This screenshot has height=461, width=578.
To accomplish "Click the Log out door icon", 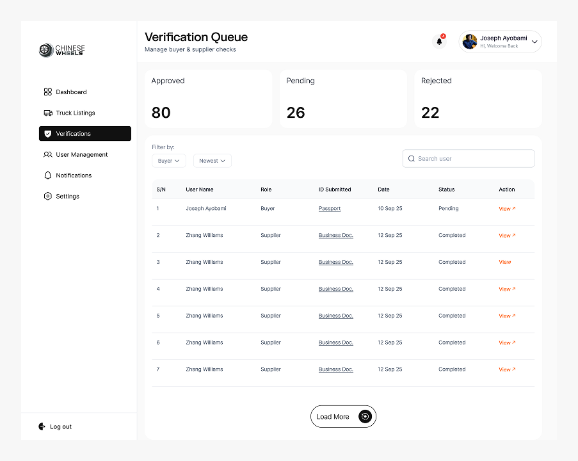I will tap(42, 426).
